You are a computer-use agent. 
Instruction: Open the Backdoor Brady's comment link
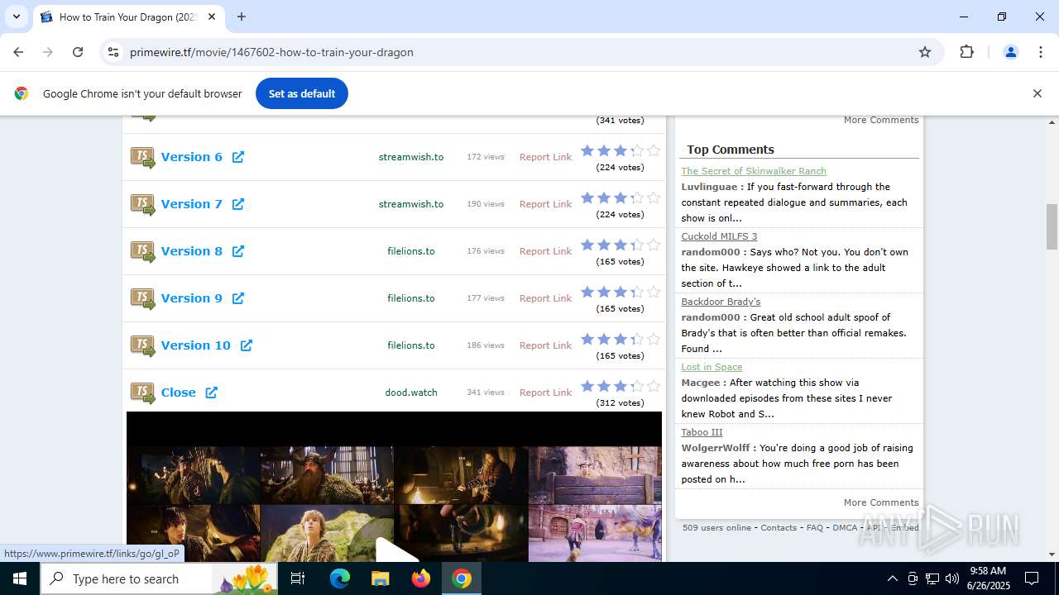pyautogui.click(x=721, y=302)
